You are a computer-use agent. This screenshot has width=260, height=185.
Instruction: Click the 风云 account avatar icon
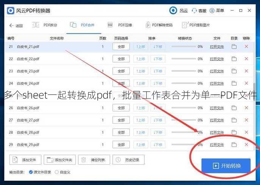coord(173,11)
